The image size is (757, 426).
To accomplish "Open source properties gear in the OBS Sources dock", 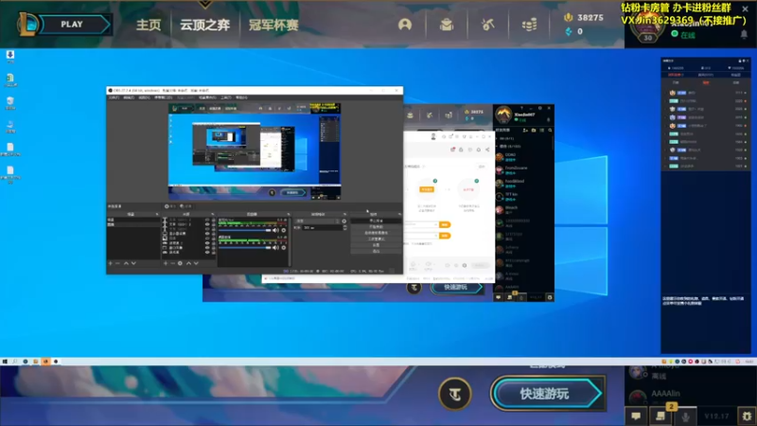I will (x=180, y=263).
